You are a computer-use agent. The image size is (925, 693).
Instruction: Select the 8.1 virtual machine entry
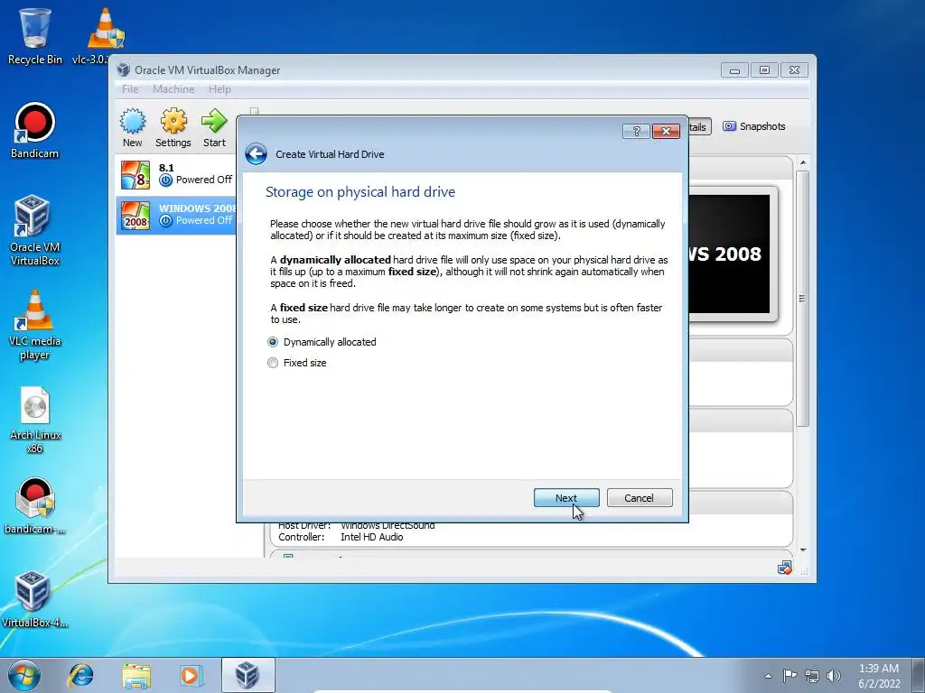tap(176, 174)
